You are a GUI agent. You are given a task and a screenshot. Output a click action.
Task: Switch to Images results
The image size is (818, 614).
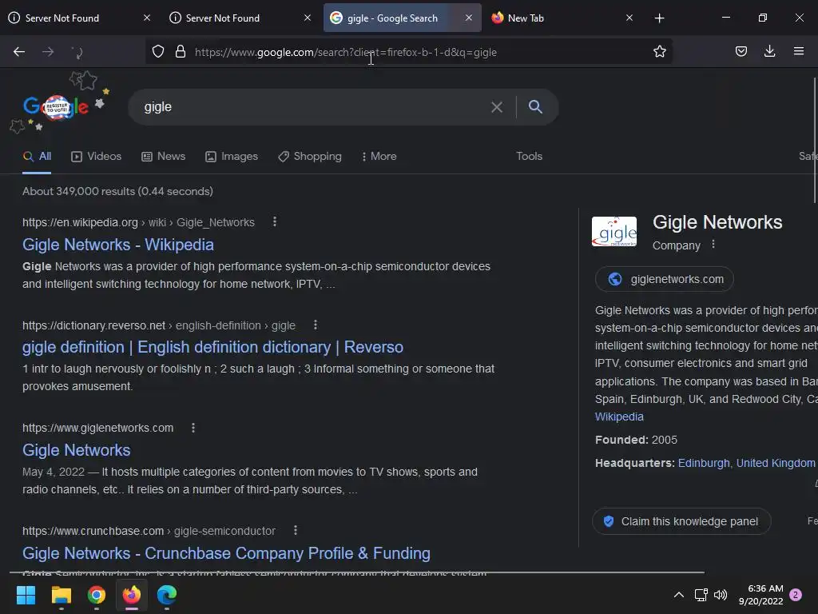tap(232, 156)
